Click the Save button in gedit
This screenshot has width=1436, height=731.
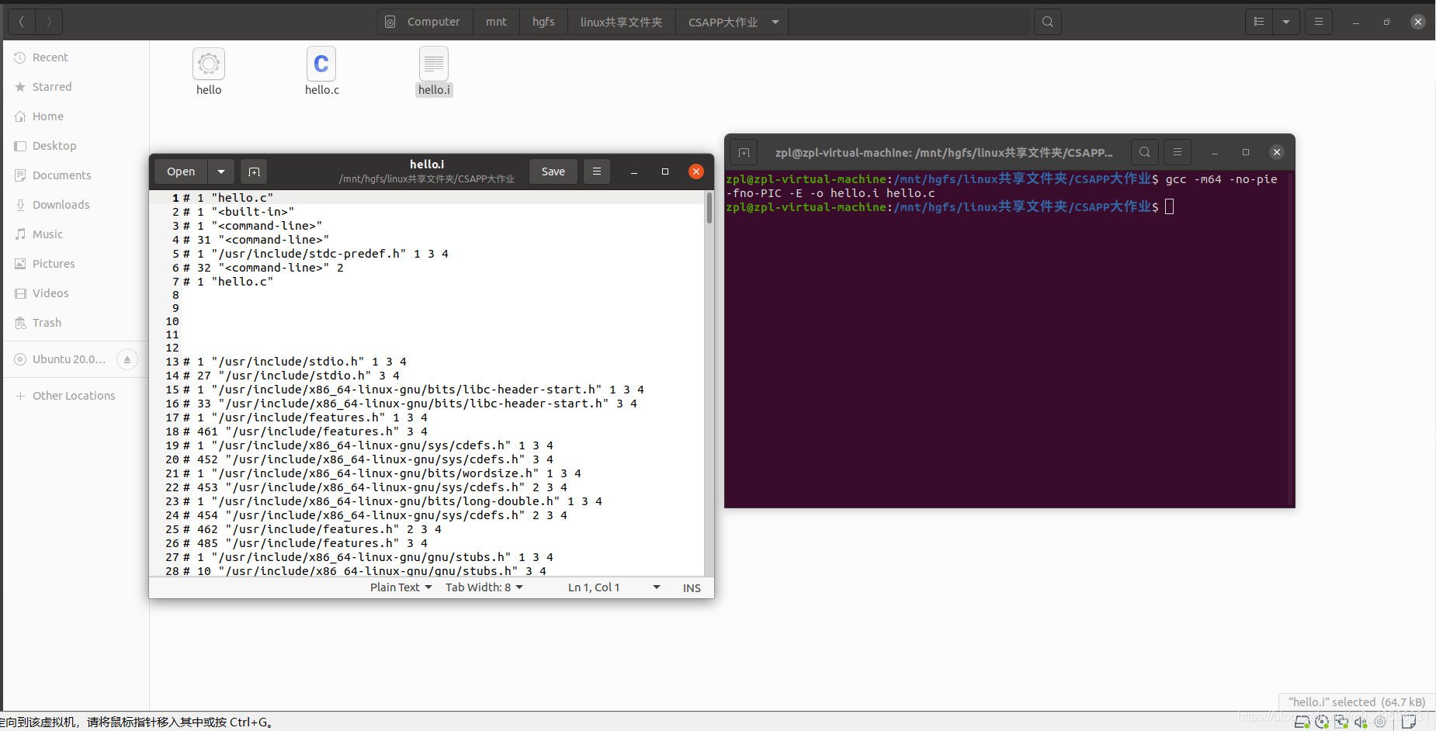pos(553,171)
